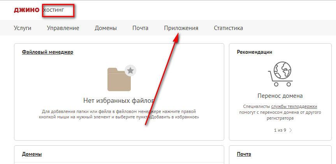Open the Почта card heading link

(244, 154)
